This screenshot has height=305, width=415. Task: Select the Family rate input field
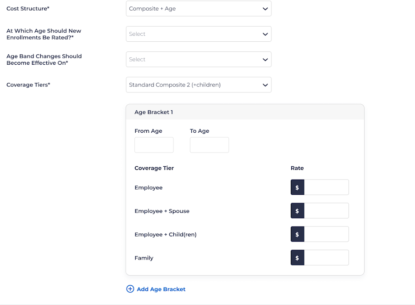point(326,258)
